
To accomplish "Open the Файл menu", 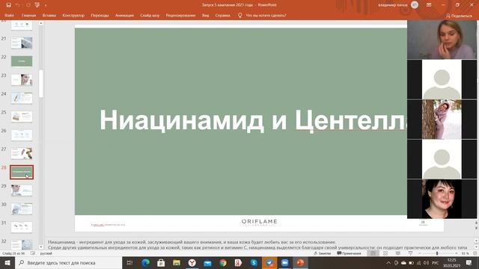I will (9, 15).
